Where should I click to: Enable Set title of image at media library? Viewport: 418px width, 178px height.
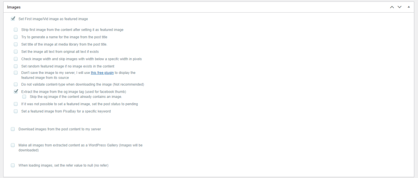pyautogui.click(x=16, y=44)
